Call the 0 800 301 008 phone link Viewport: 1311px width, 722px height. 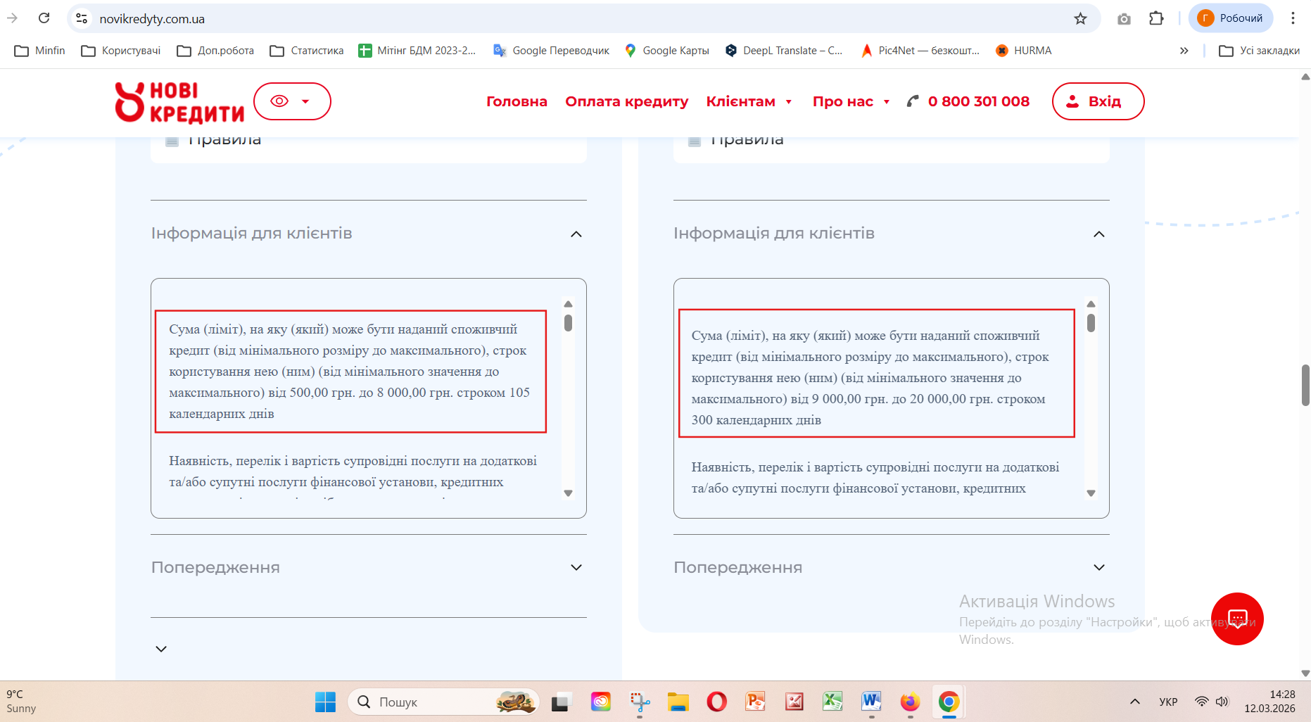(x=968, y=101)
